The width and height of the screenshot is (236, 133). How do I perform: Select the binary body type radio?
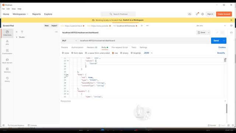(121, 53)
